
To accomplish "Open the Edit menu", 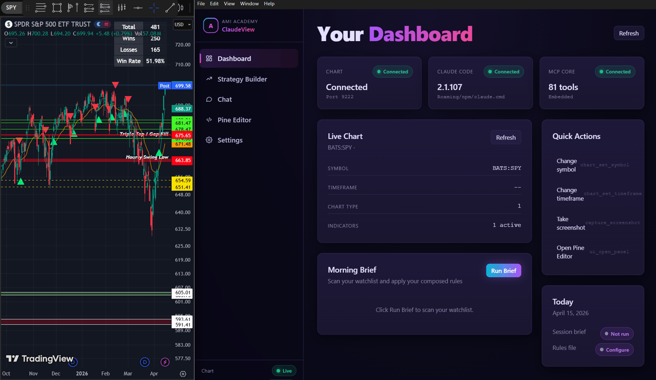I will pos(214,3).
